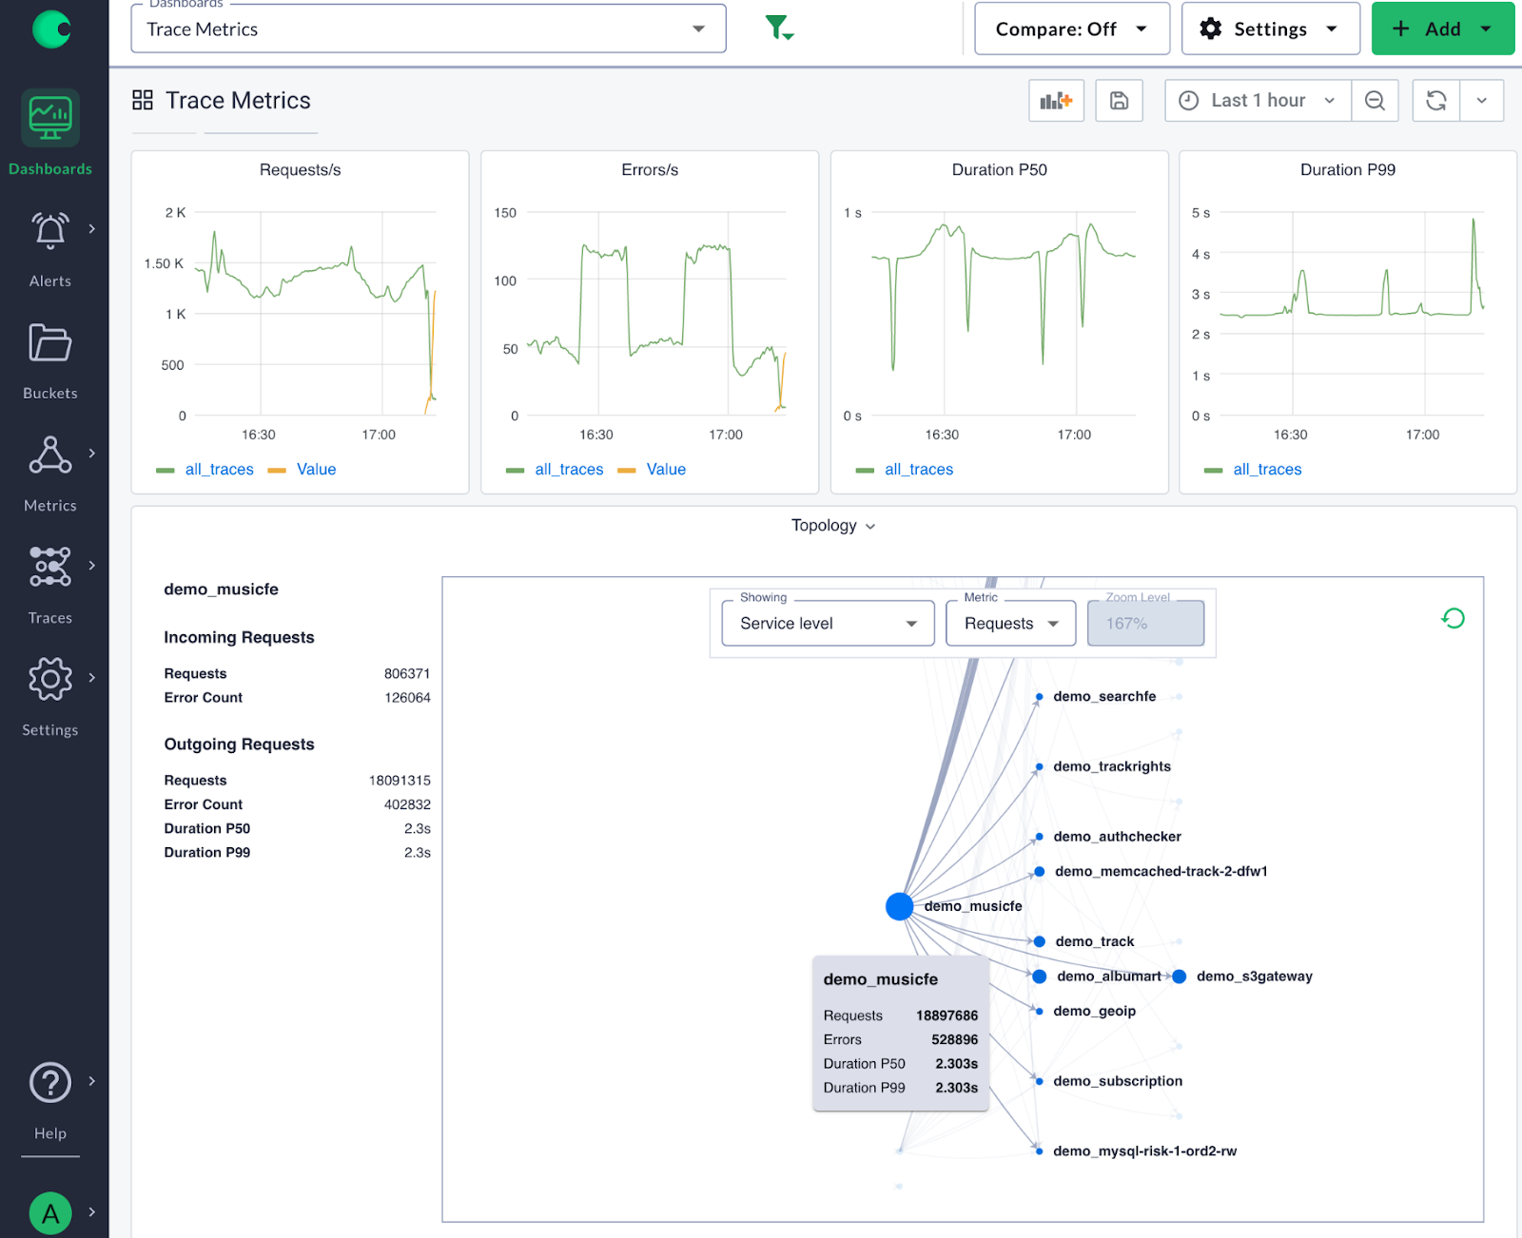Image resolution: width=1522 pixels, height=1238 pixels.
Task: Open the filter funnel icon
Action: (779, 29)
